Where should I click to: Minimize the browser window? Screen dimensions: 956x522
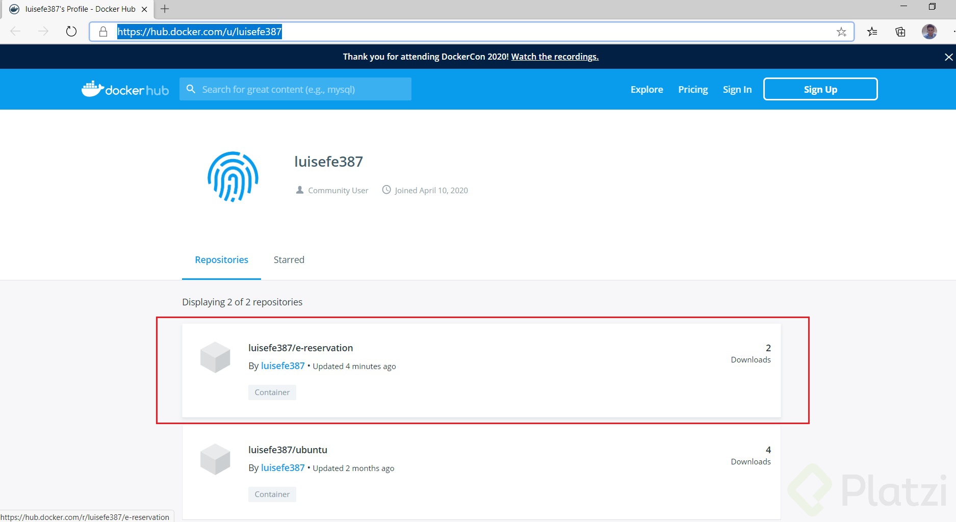[903, 6]
